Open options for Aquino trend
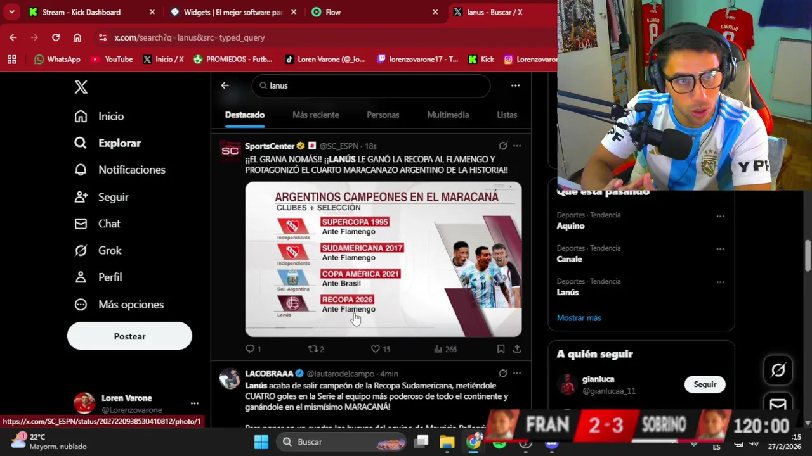Screen dimensions: 812x456 coord(720,216)
